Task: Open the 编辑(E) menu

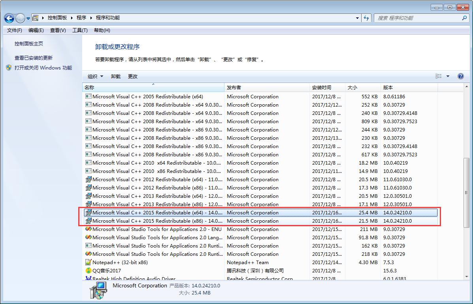Action: pyautogui.click(x=36, y=30)
